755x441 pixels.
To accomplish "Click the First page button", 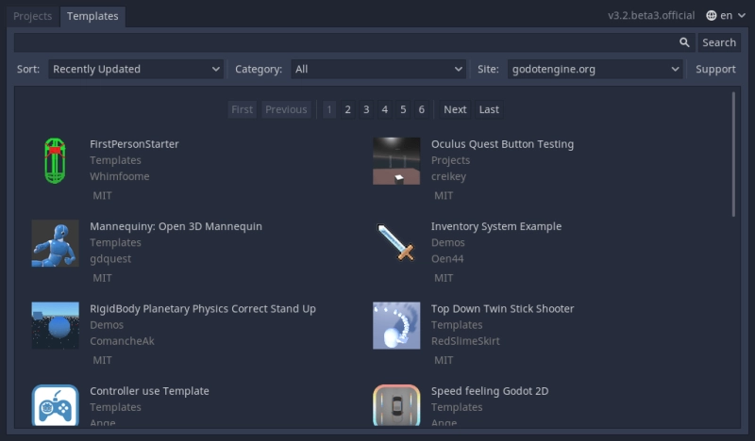I will click(242, 109).
